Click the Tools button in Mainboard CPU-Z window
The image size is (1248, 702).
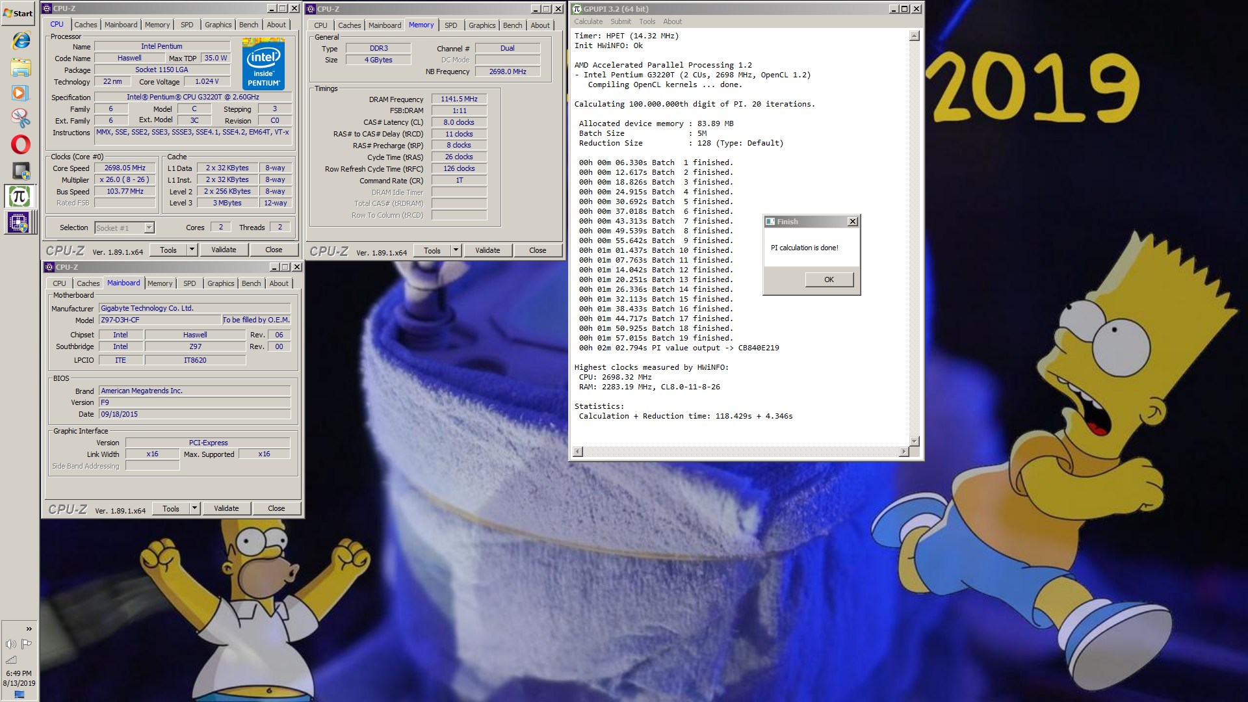171,508
